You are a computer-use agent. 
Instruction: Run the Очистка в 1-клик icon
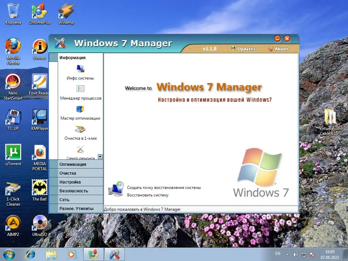point(80,129)
